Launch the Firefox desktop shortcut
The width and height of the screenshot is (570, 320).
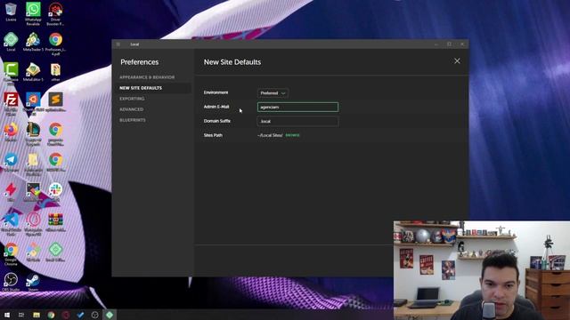(x=11, y=132)
